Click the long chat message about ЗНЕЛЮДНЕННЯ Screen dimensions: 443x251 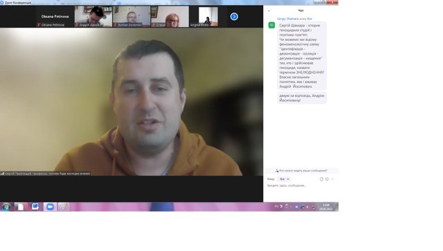[302, 56]
